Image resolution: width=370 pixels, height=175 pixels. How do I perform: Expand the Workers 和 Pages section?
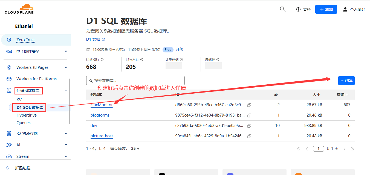click(66, 67)
